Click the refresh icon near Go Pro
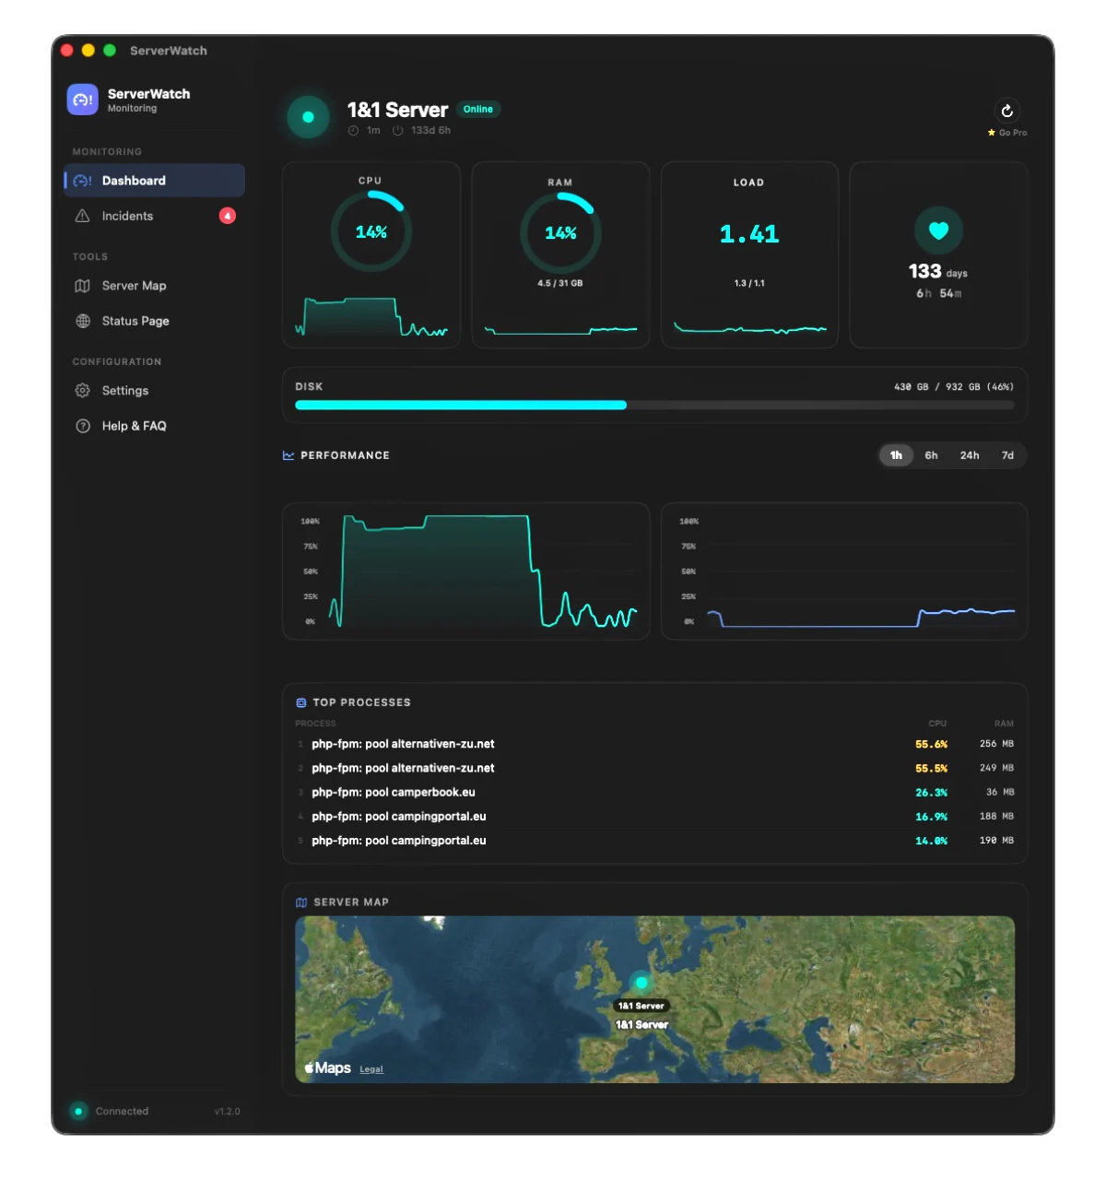The height and width of the screenshot is (1203, 1106). tap(1007, 111)
